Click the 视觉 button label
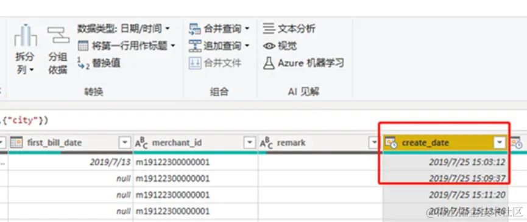Image resolution: width=527 pixels, height=222 pixels. coord(288,46)
